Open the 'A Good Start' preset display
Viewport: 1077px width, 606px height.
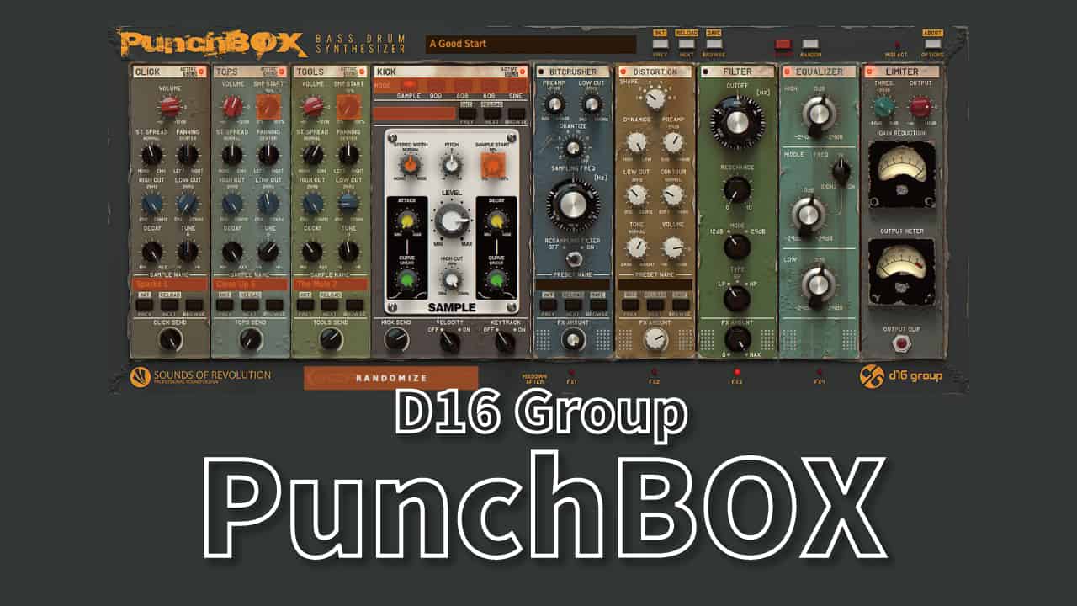pyautogui.click(x=530, y=44)
